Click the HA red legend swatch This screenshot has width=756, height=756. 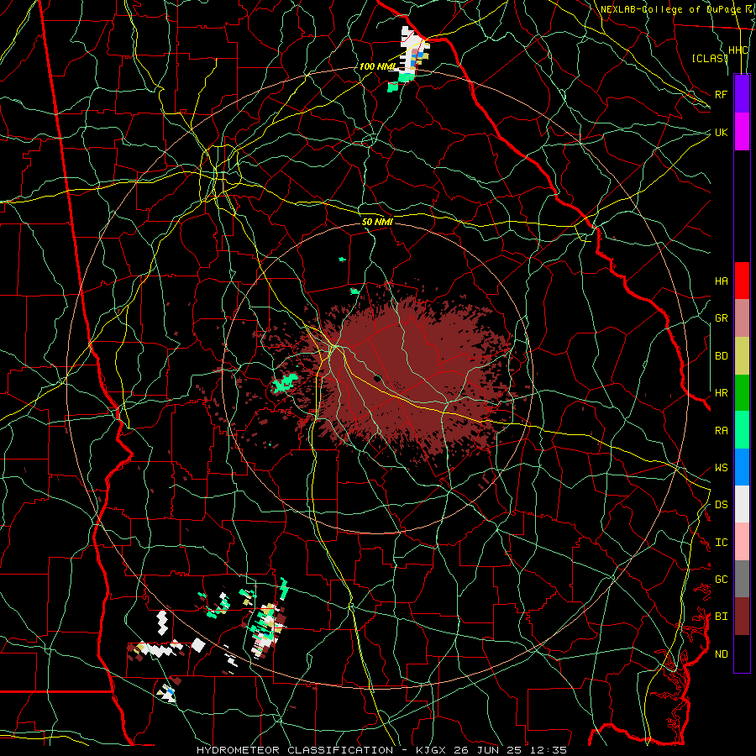742,281
